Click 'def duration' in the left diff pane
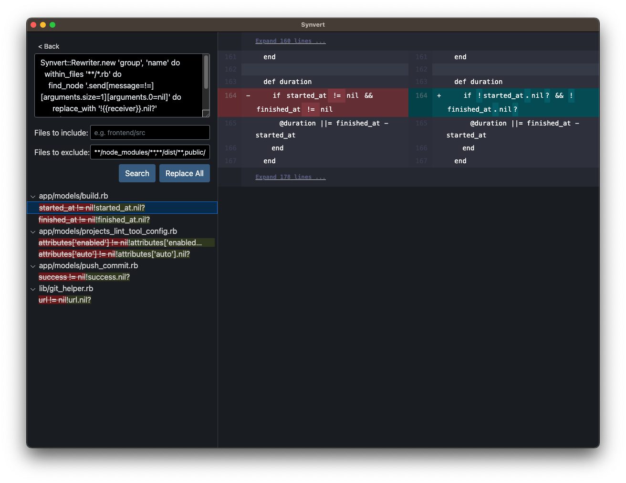626x483 pixels. pos(287,82)
